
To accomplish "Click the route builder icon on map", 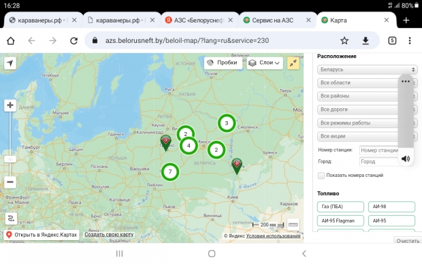I will [11, 218].
